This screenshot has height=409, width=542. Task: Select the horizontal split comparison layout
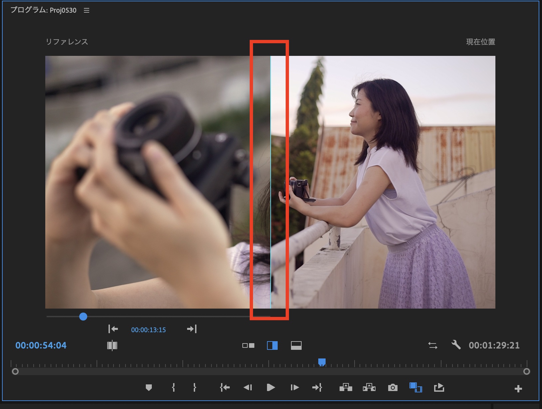click(x=296, y=345)
